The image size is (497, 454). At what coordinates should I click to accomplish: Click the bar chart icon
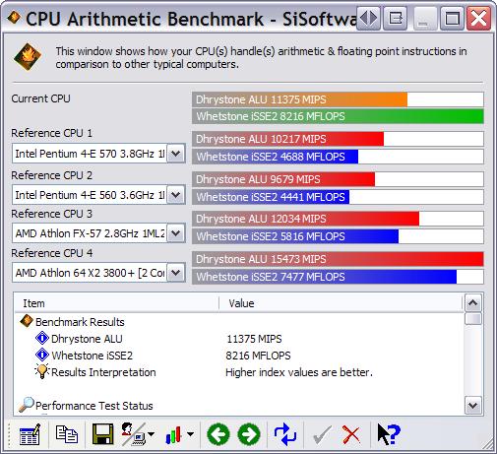[x=174, y=434]
